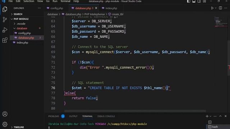This screenshot has width=230, height=129.
Task: Open the Manage settings gear
Action: (5, 124)
